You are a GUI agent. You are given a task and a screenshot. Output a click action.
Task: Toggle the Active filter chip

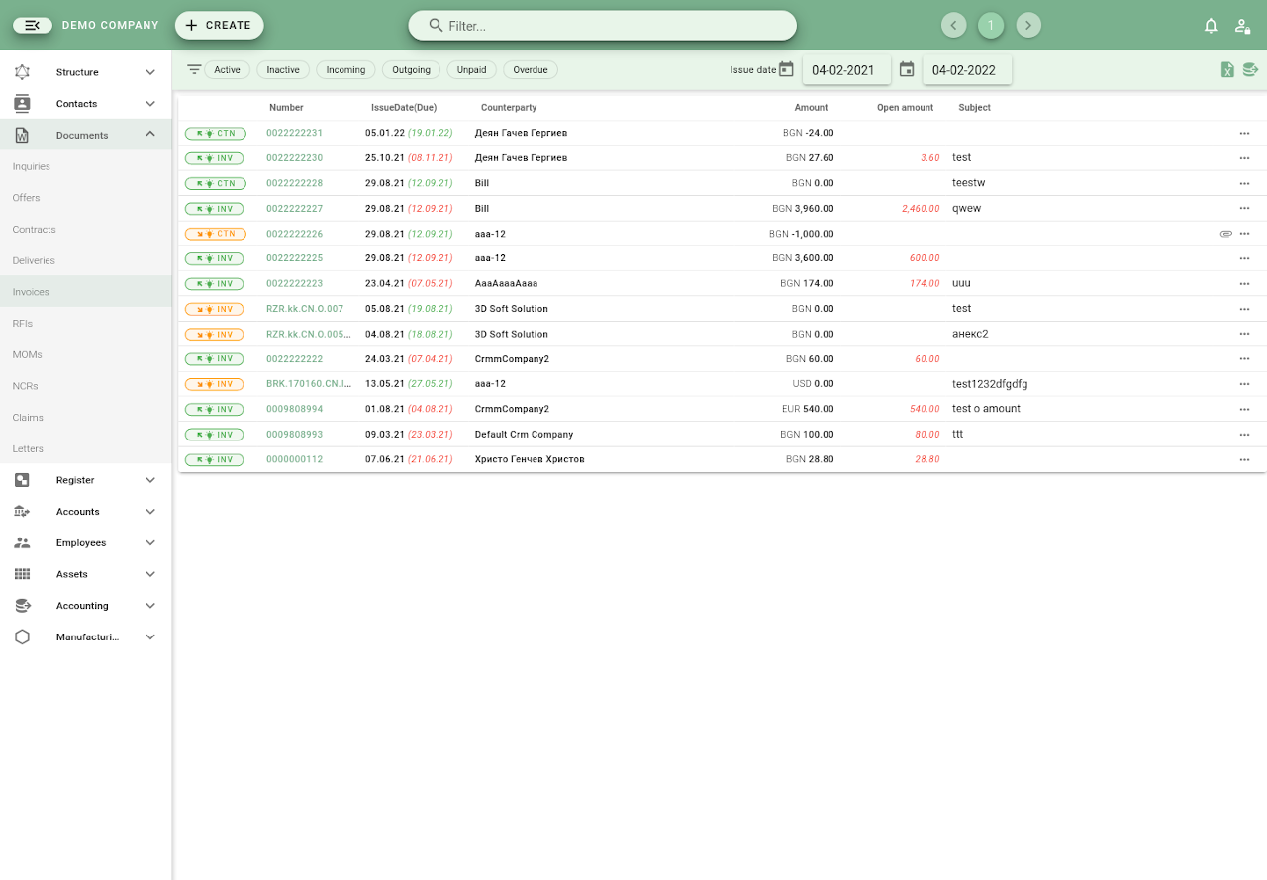(227, 70)
